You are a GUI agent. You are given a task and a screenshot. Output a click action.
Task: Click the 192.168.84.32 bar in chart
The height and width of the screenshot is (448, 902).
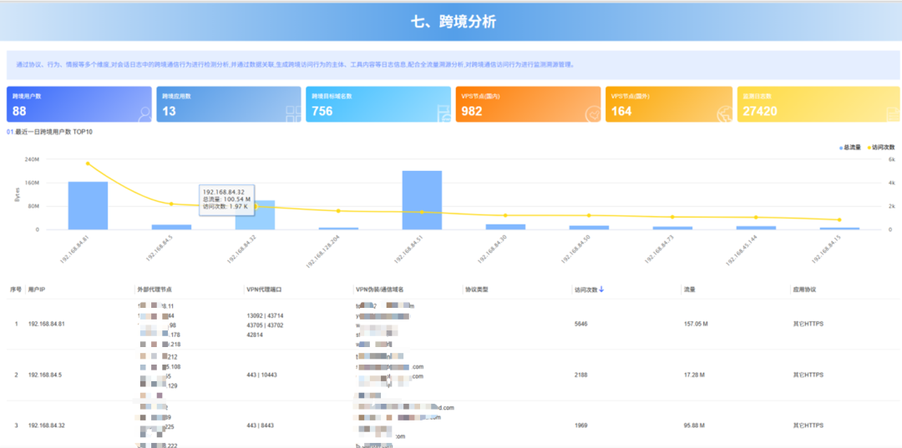click(x=255, y=215)
